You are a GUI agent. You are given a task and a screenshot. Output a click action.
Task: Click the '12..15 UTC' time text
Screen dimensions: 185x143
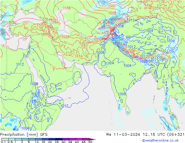[x=154, y=135]
